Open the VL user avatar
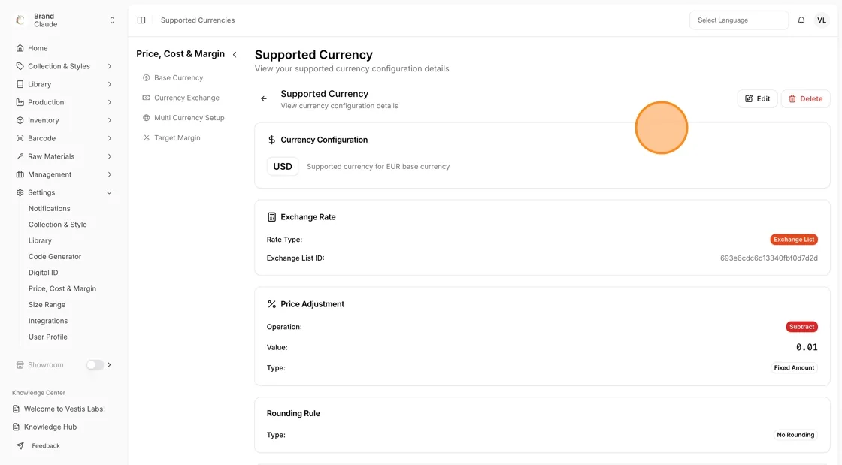 point(822,20)
